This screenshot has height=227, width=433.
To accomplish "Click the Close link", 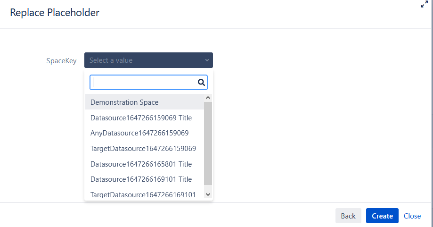I will [x=412, y=216].
